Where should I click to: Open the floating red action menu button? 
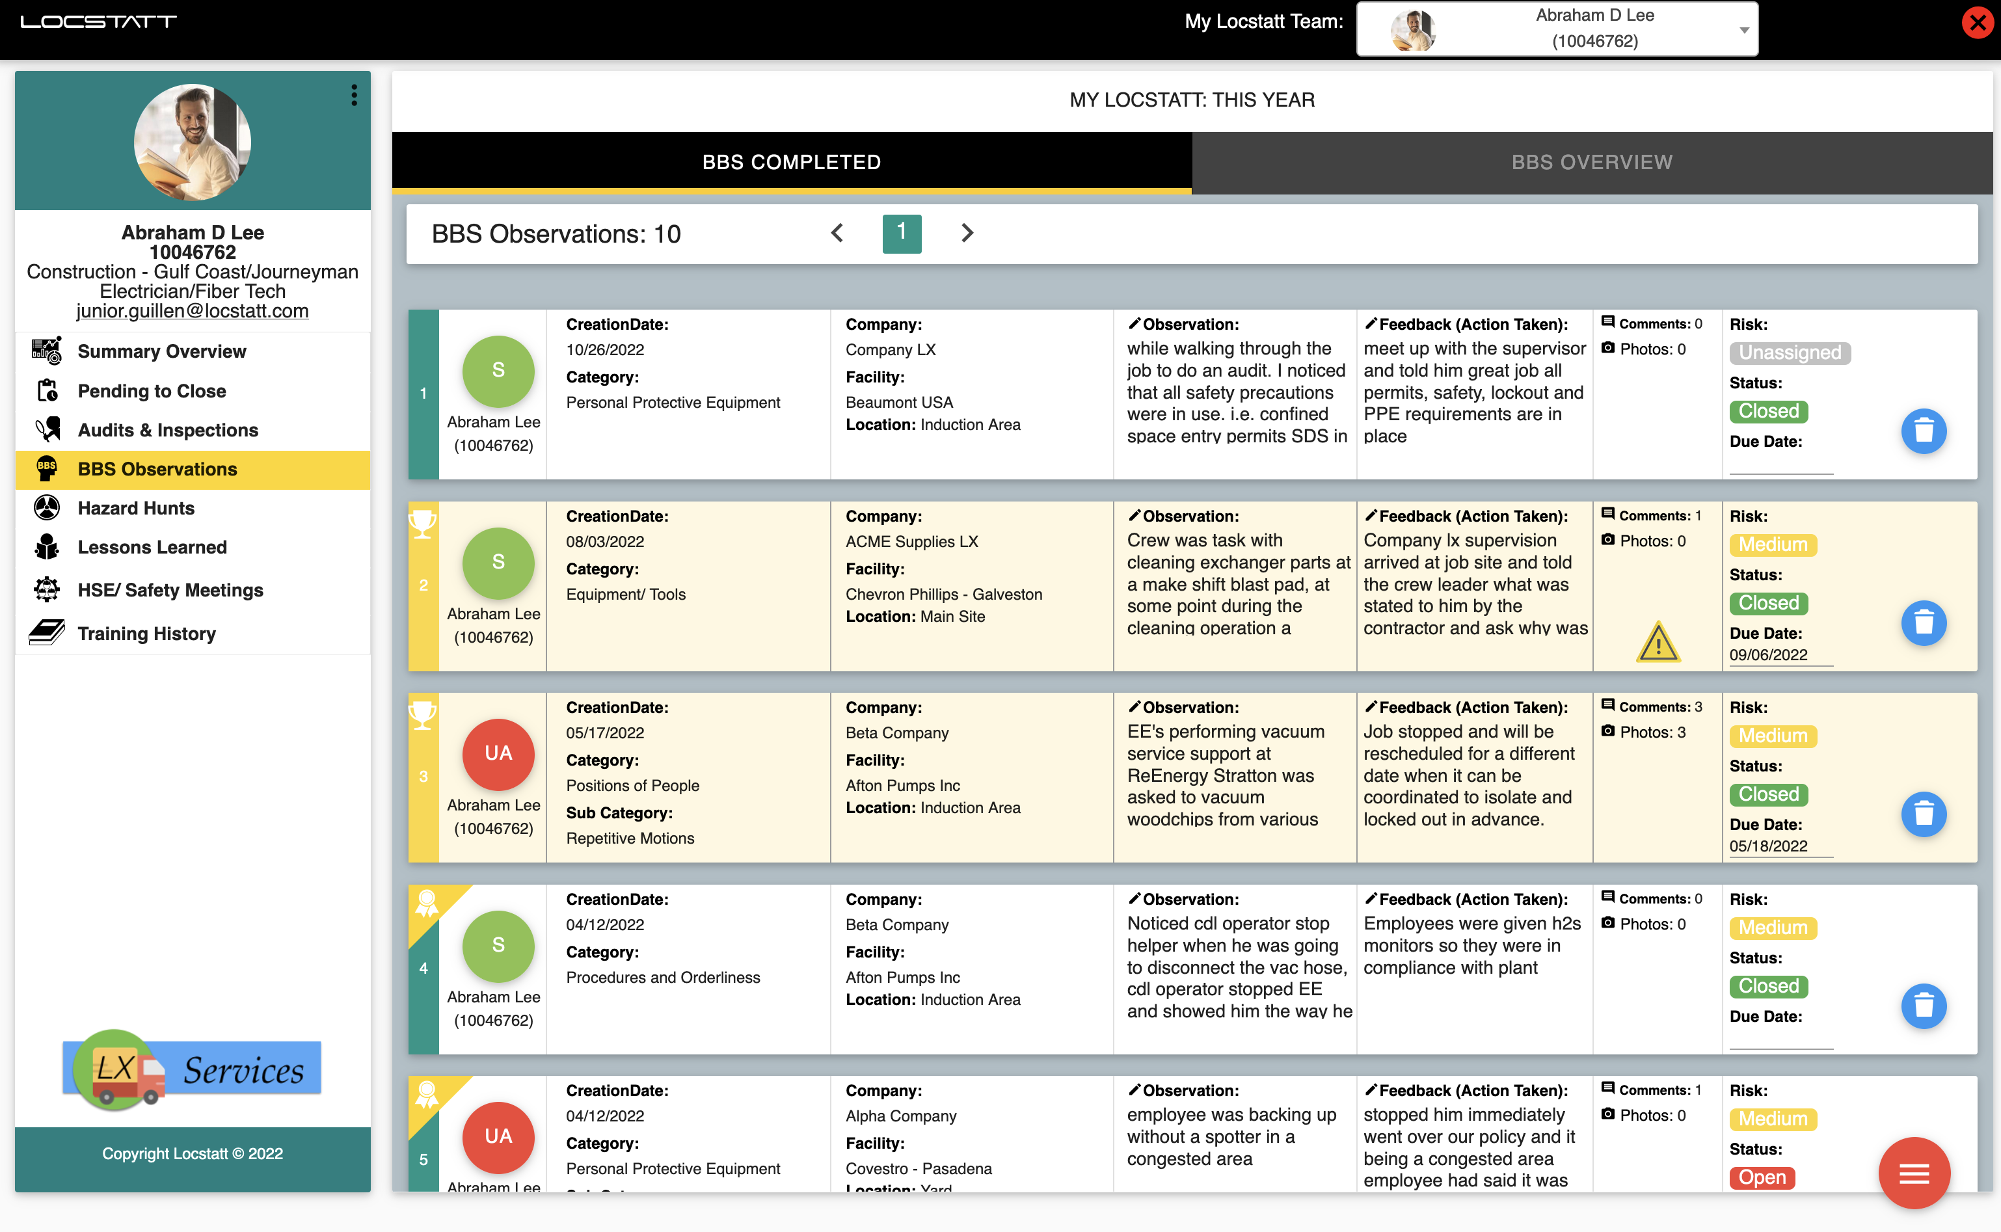click(x=1914, y=1173)
